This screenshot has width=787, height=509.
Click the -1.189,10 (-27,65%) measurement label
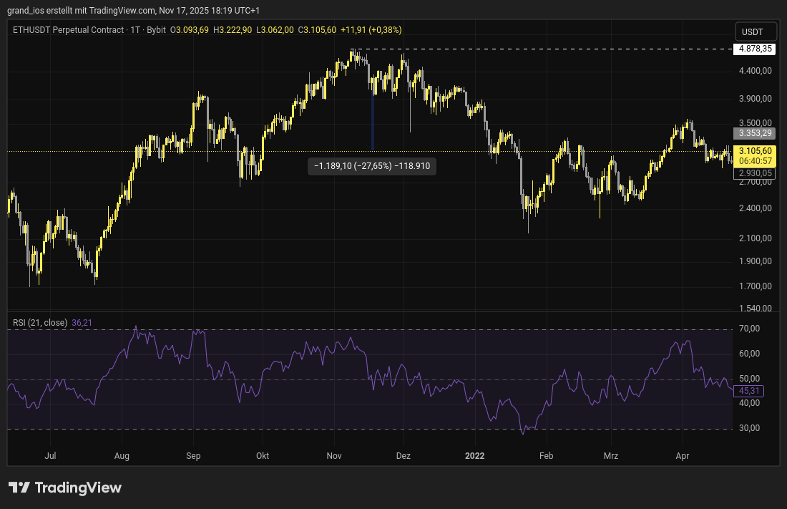(x=372, y=166)
